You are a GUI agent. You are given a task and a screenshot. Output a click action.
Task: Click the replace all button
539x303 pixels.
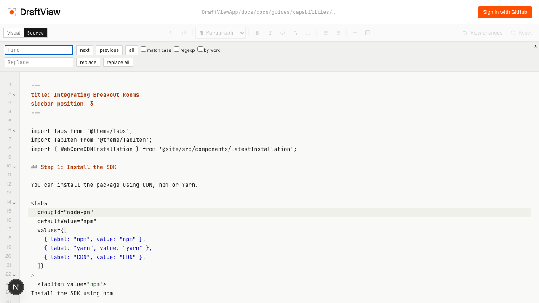(x=118, y=62)
